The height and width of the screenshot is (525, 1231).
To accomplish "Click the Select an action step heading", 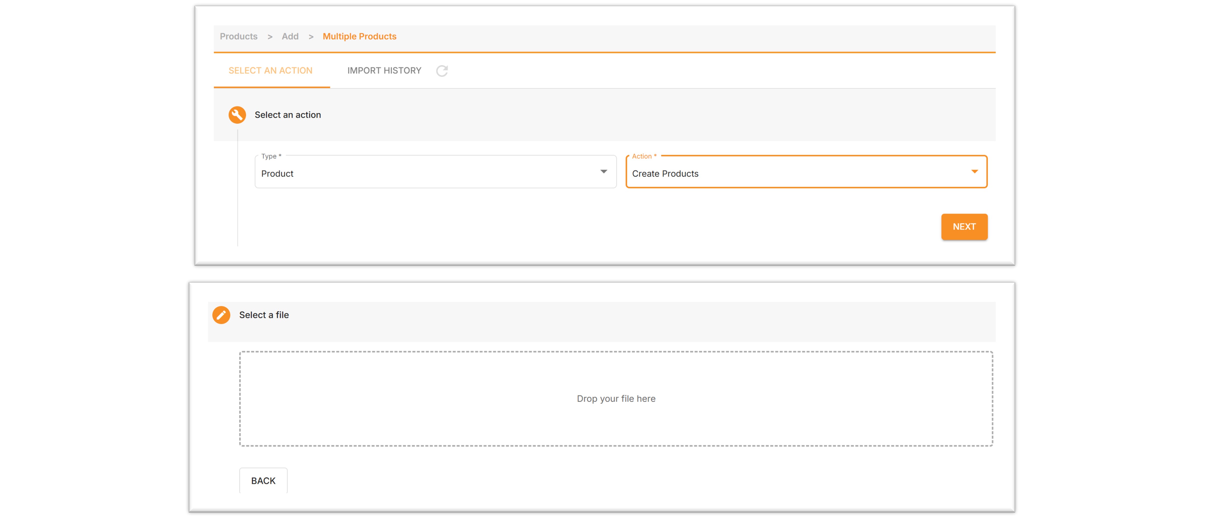I will tap(288, 115).
